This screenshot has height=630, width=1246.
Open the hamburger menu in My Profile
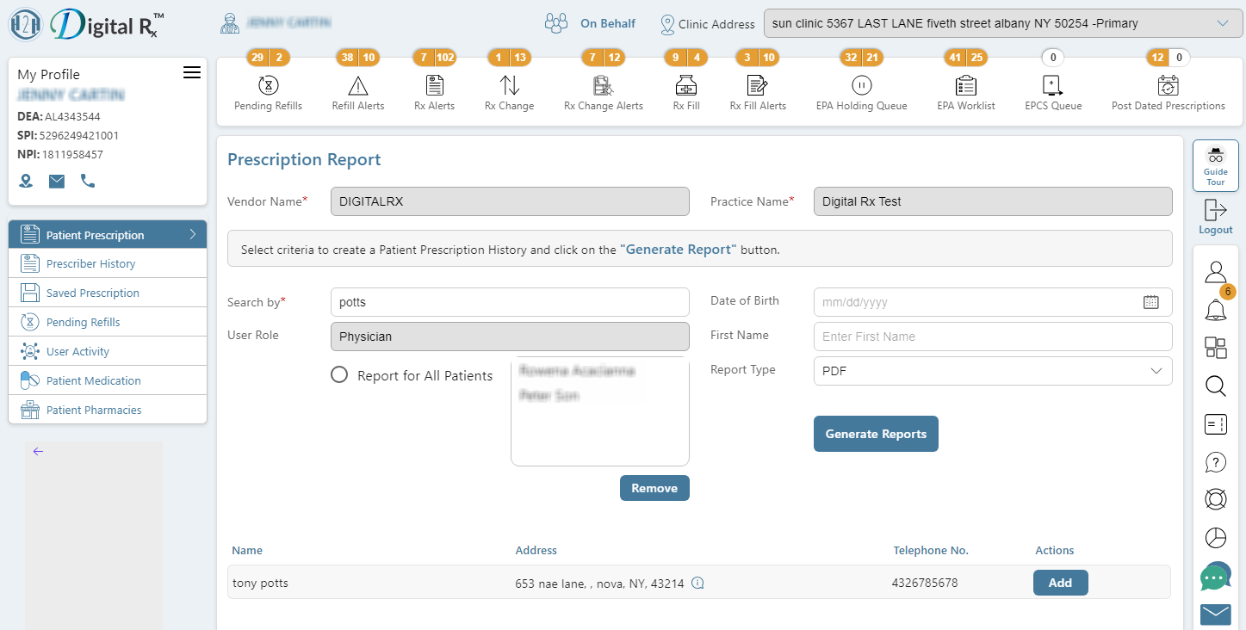point(192,72)
